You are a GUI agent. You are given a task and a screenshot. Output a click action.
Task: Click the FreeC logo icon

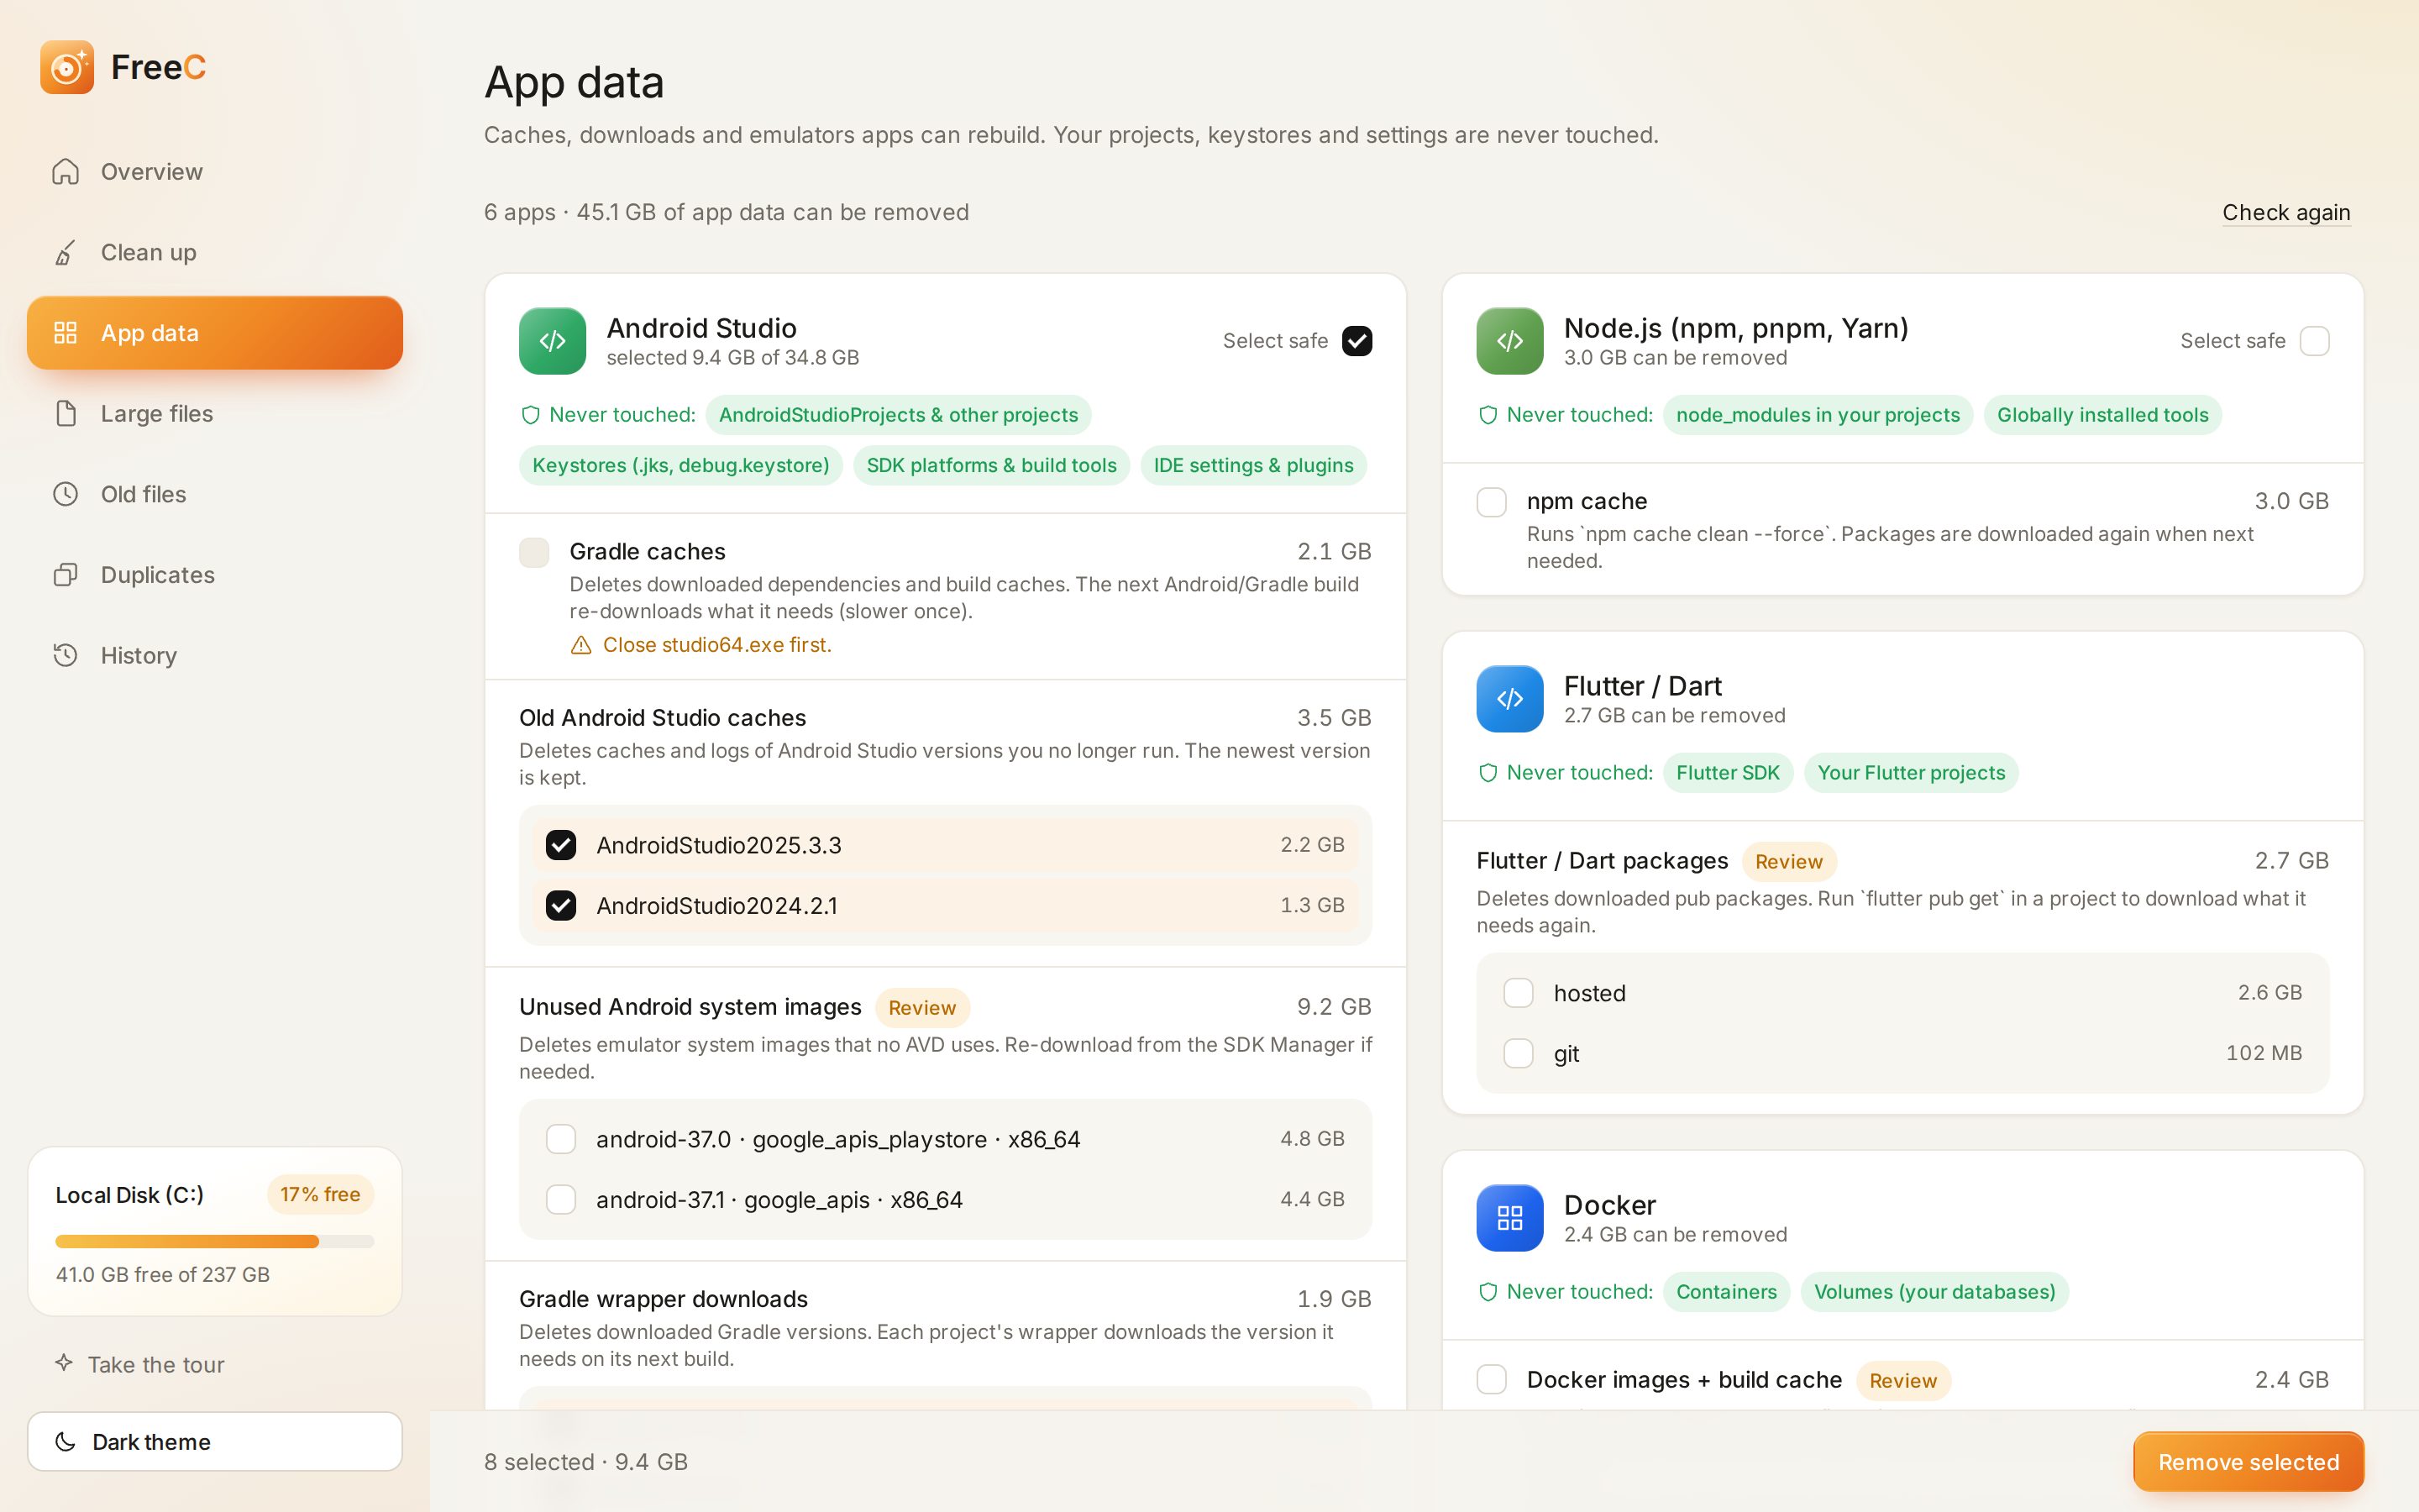pos(67,67)
